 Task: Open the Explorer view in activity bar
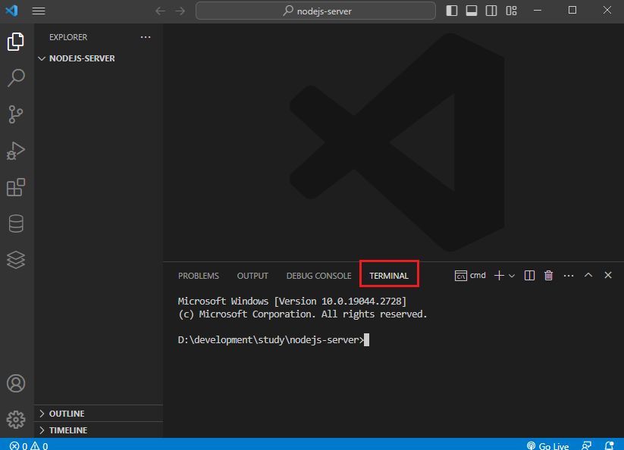pos(16,42)
